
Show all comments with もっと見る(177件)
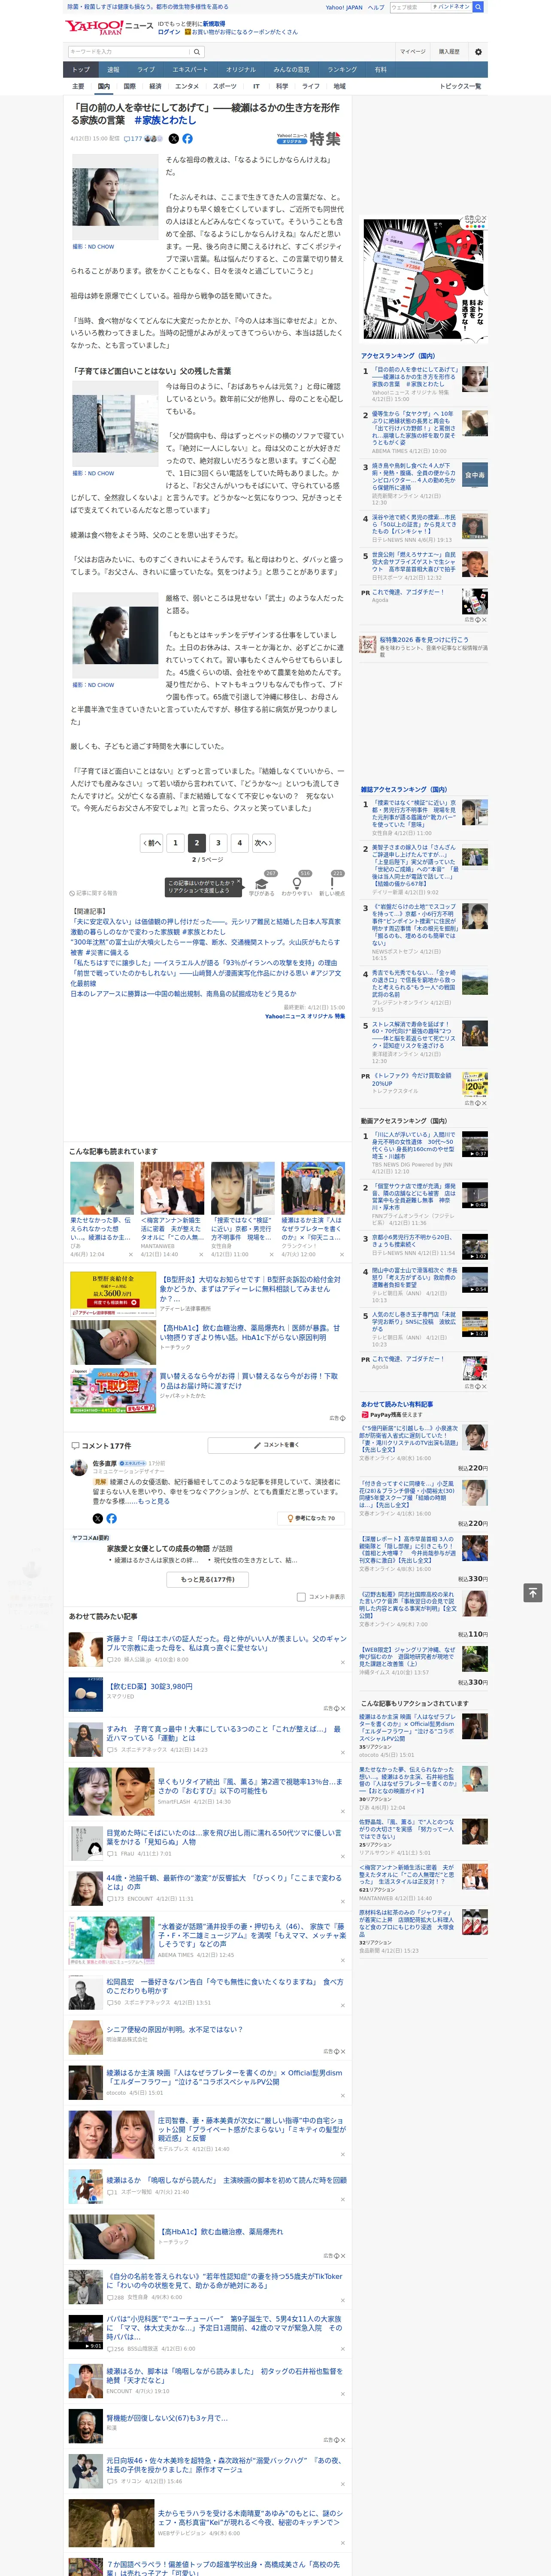click(x=208, y=1580)
